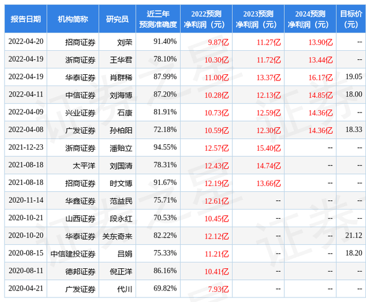Click the 2022预测净利润 column header
The width and height of the screenshot is (366, 302).
206,19
